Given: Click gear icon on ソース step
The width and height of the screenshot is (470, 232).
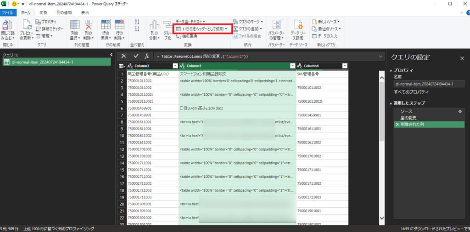Looking at the screenshot, I should pyautogui.click(x=460, y=111).
